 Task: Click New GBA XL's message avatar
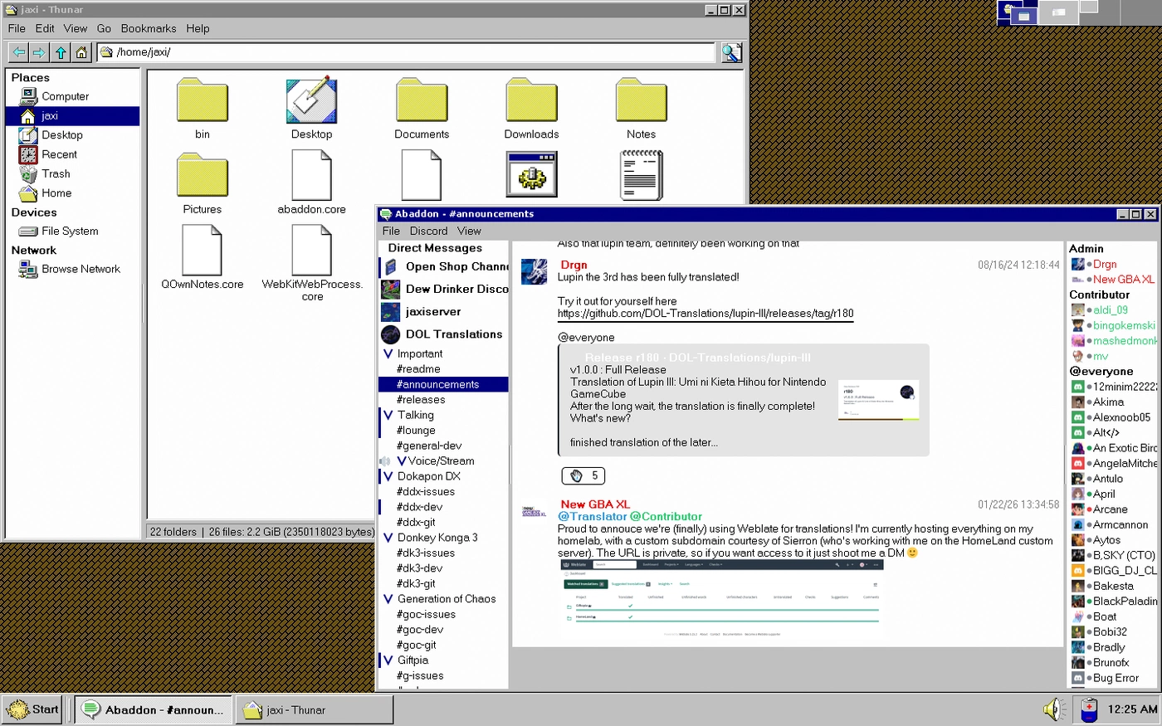534,511
